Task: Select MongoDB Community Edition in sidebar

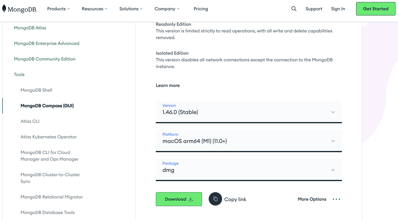Action: click(45, 59)
